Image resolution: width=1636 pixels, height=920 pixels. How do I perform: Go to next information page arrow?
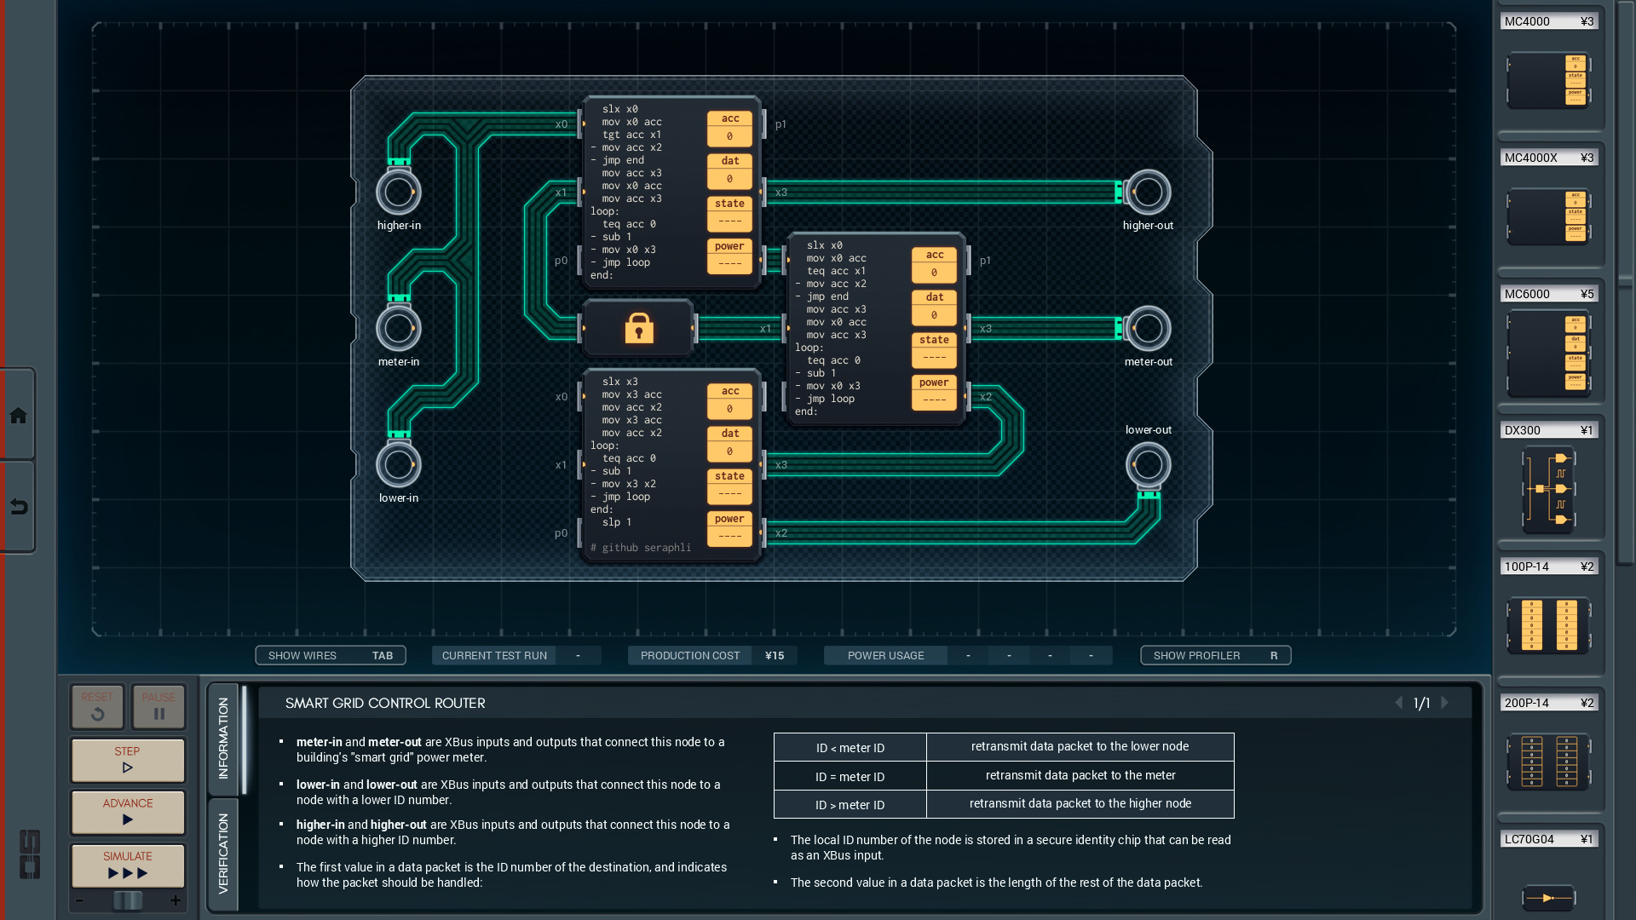click(x=1444, y=703)
